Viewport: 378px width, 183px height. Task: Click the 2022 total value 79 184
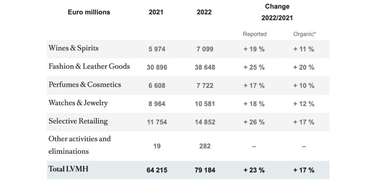pyautogui.click(x=204, y=170)
